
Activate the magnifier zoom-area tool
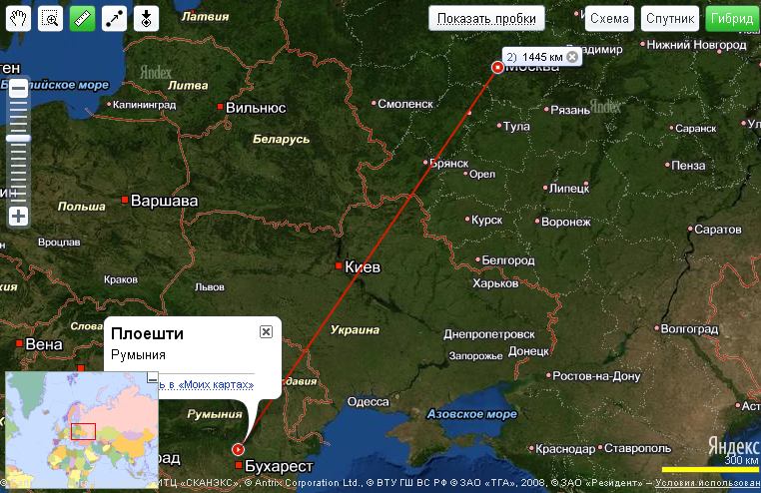click(51, 18)
